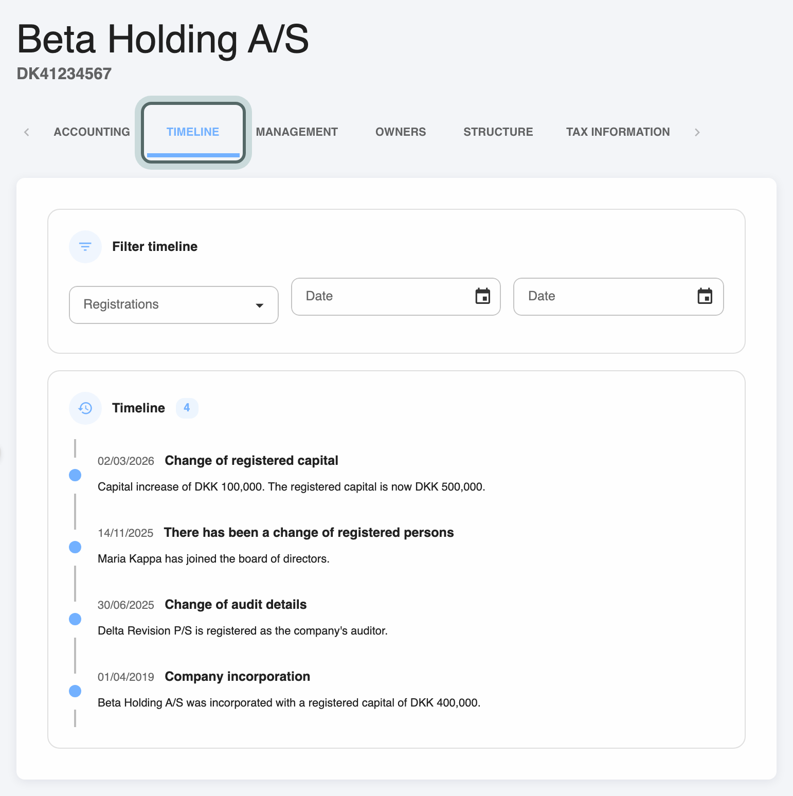
Task: Click the 'Company incorporation' heading
Action: pyautogui.click(x=238, y=677)
